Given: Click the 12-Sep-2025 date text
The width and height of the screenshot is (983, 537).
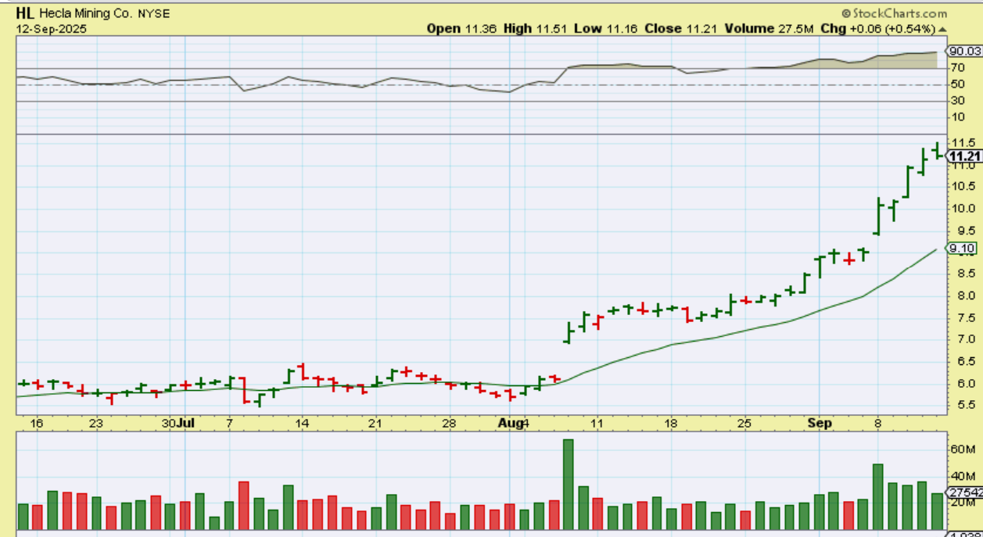Looking at the screenshot, I should tap(51, 28).
